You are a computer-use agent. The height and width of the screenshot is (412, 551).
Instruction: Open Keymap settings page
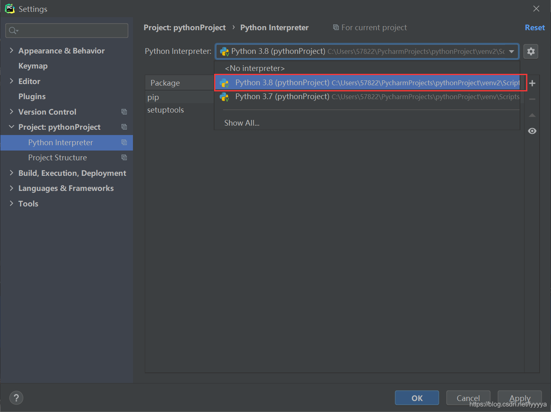pos(33,66)
